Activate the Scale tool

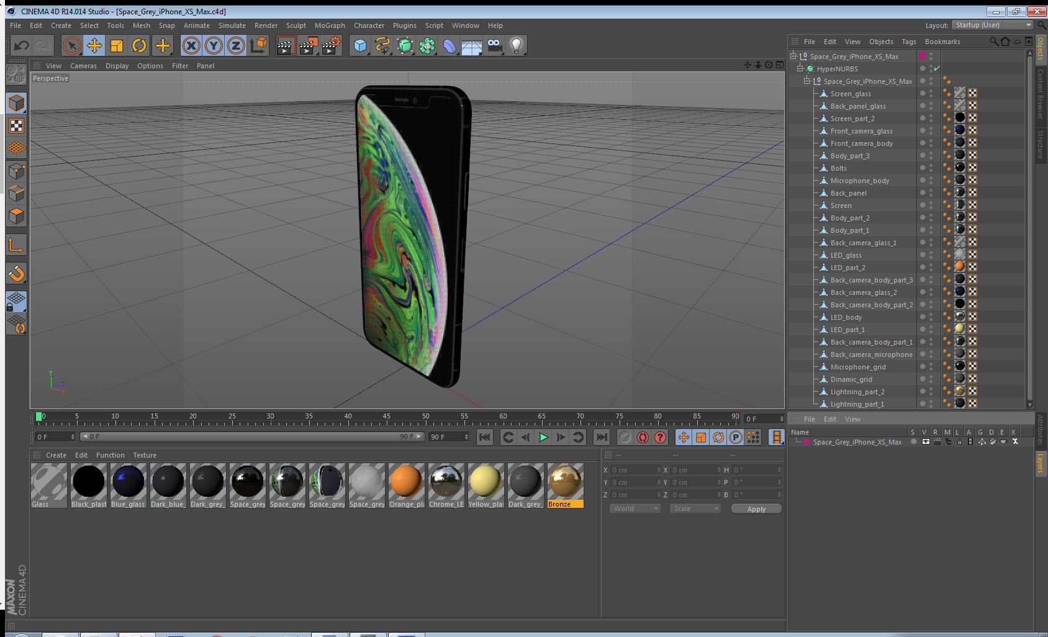[117, 45]
